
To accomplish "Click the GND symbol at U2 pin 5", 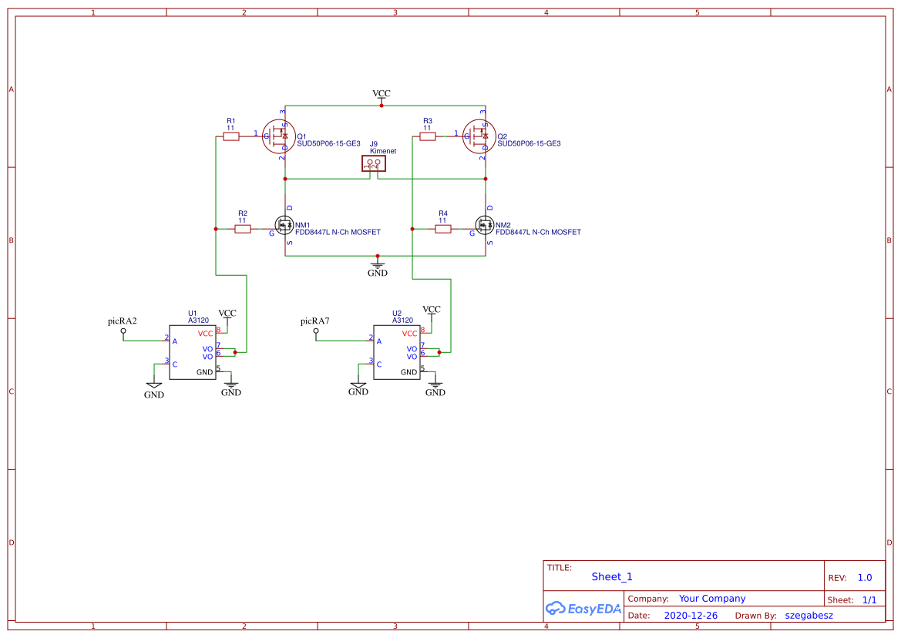I will (x=435, y=388).
